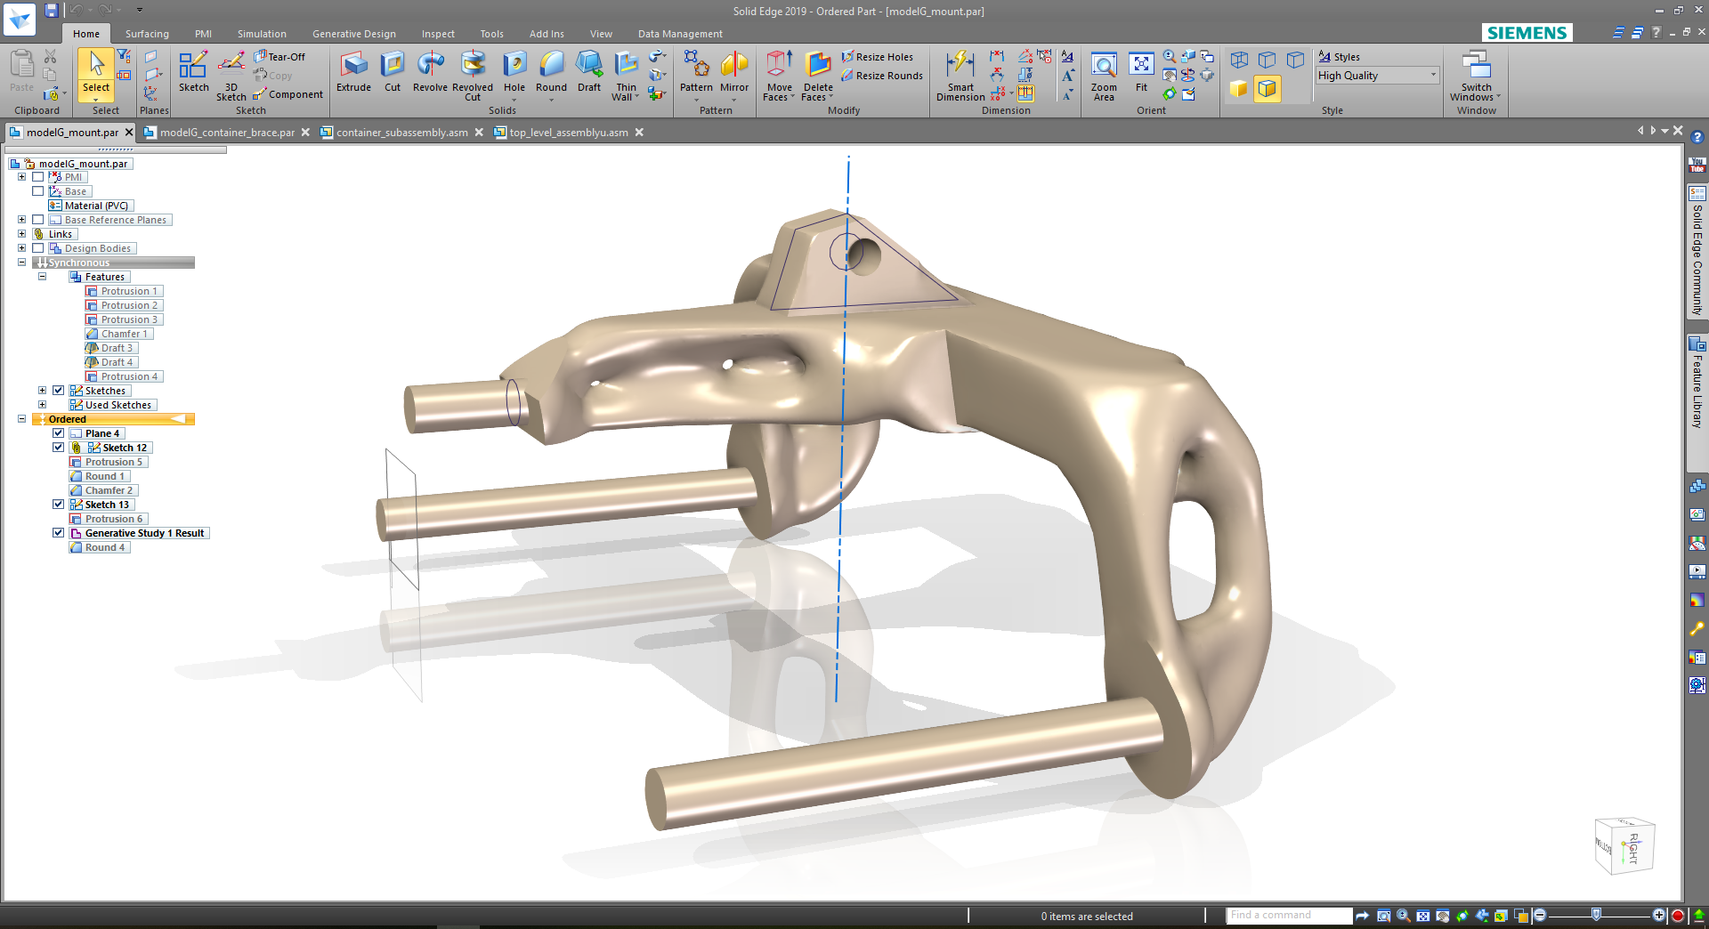
Task: Open the Surfacing ribbon tab
Action: 147,34
